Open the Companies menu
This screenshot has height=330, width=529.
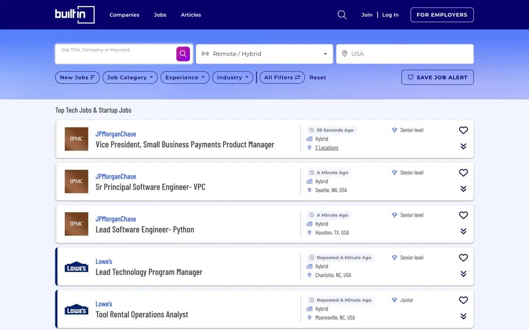[x=124, y=15]
